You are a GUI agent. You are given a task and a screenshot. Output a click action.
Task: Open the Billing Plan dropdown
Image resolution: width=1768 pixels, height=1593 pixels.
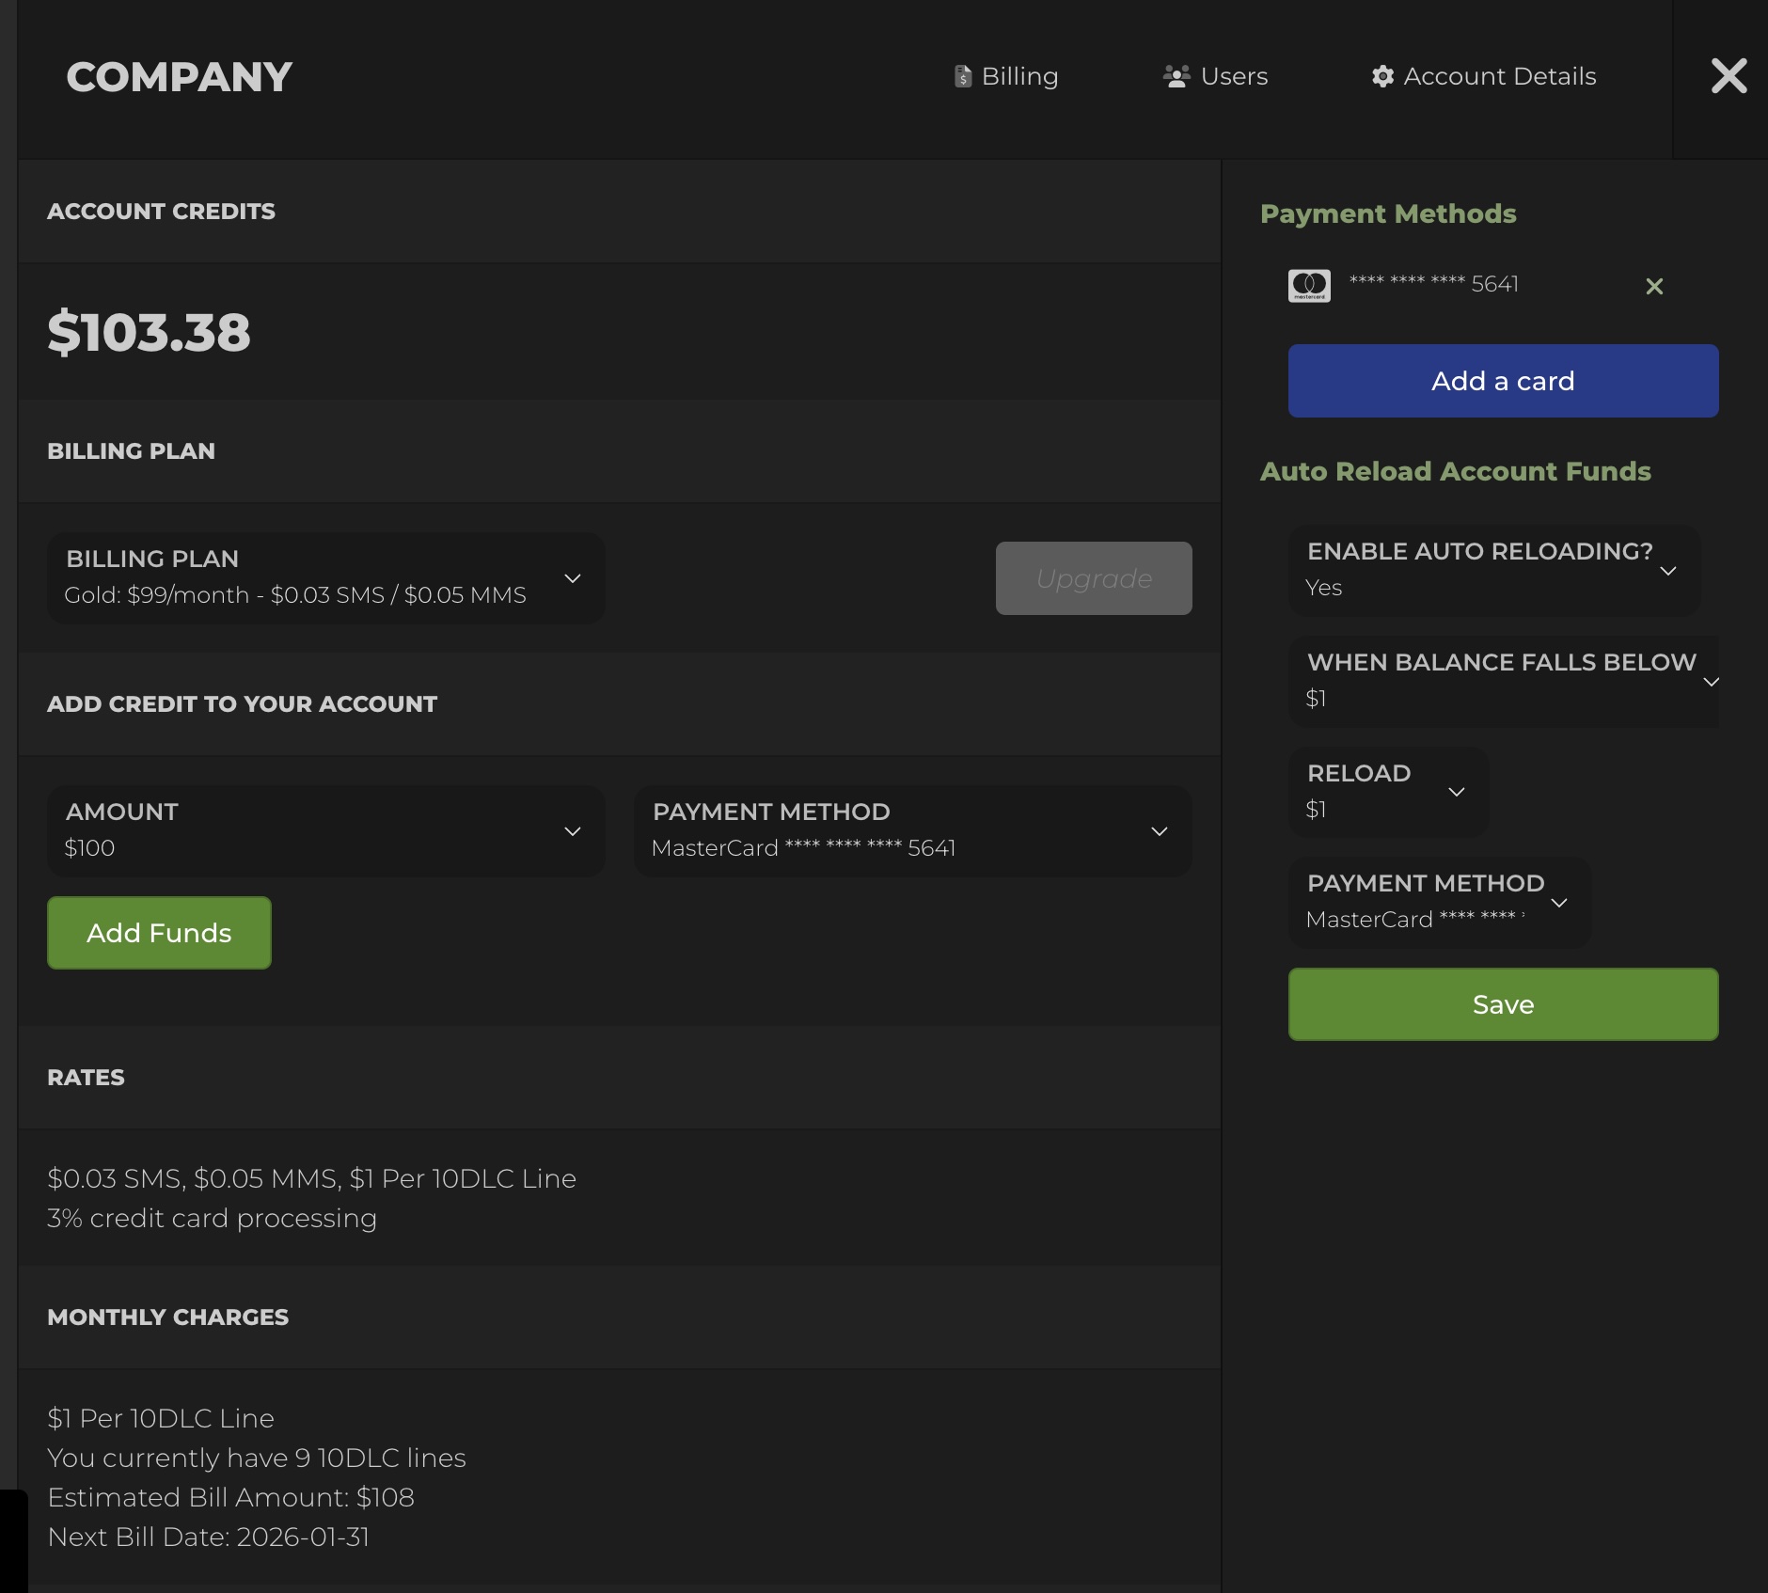(324, 578)
